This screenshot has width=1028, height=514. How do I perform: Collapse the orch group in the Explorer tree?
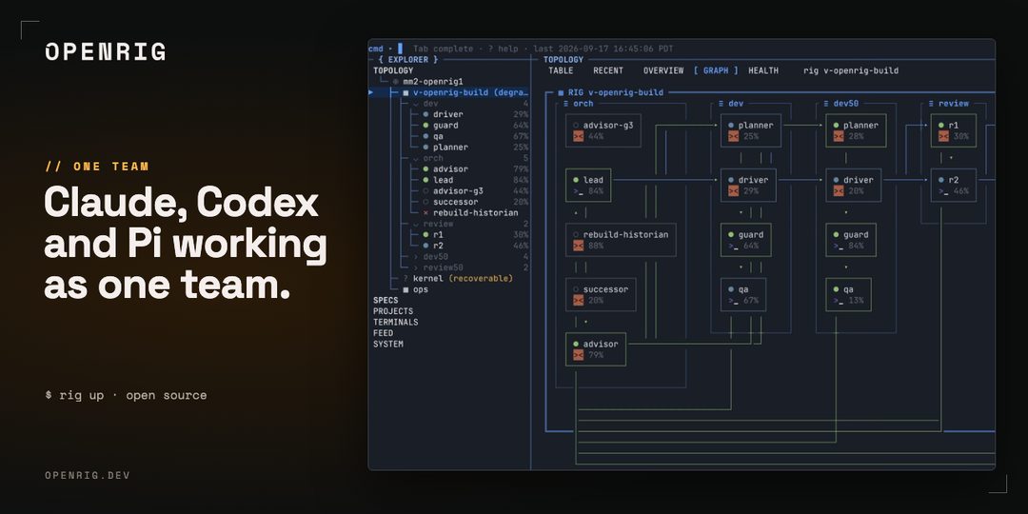click(416, 159)
